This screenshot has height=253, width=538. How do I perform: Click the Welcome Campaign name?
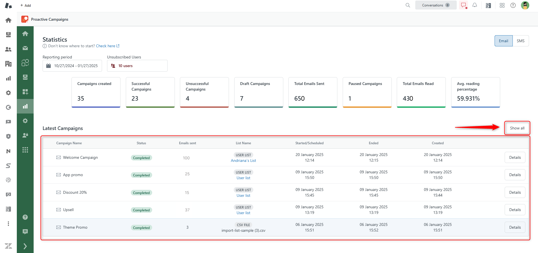[80, 157]
